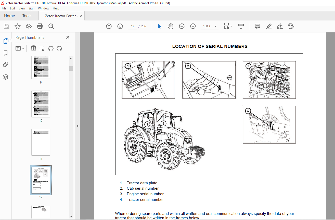Select the Zetor Tractor Forterra document tab
Viewport: 335px width, 220px height.
[61, 16]
